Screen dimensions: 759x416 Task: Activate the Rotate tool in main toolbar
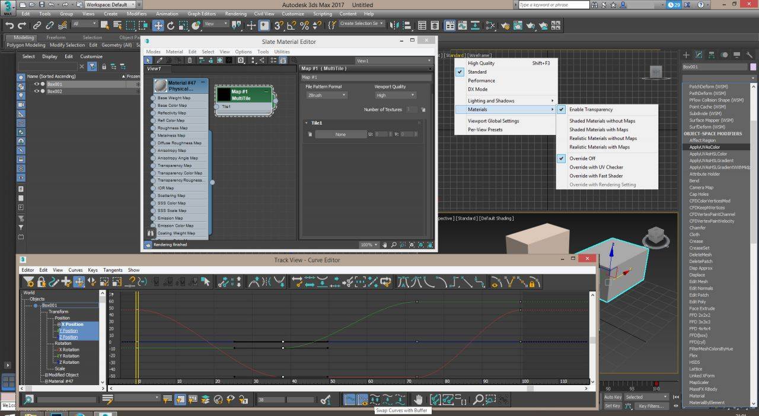(171, 26)
